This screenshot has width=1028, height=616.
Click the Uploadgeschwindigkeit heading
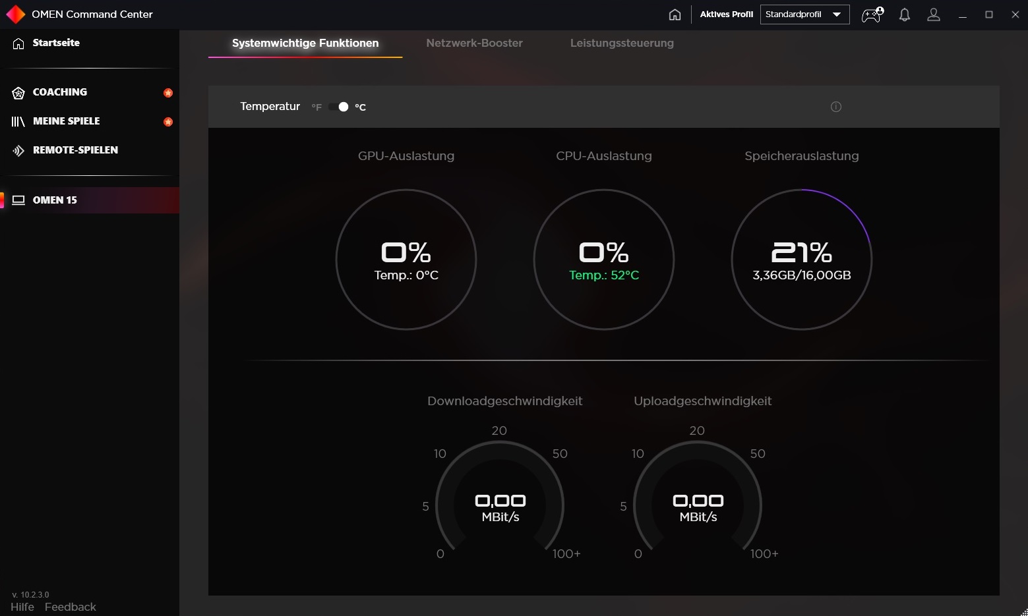pyautogui.click(x=703, y=401)
